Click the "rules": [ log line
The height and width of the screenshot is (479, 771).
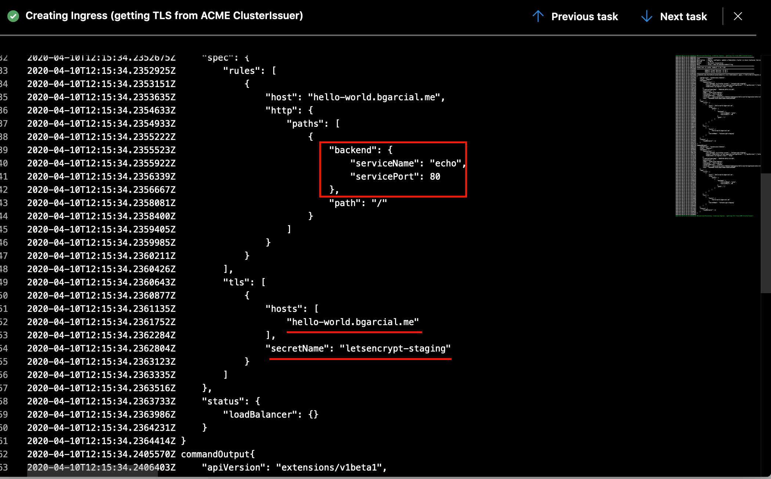point(250,71)
